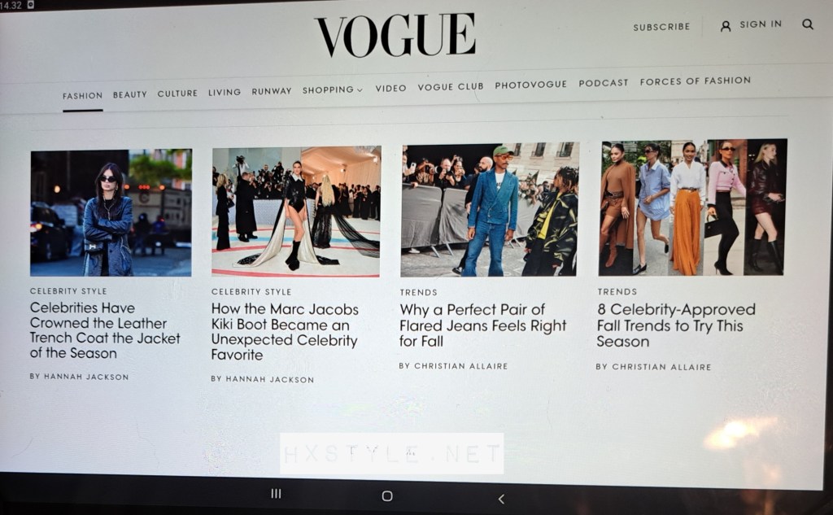
Task: Open the Marc Jacobs Kiki Boot article
Action: click(285, 332)
